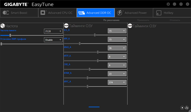
Task: Click the Установки XMP-профиля label
Action: [x=13, y=39]
